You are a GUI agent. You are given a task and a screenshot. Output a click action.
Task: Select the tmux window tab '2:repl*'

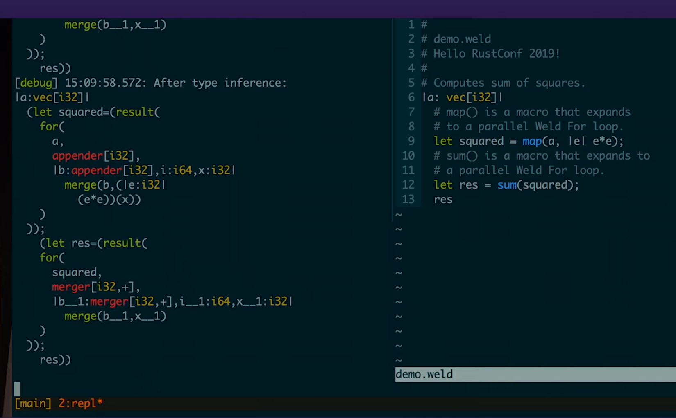coord(80,403)
